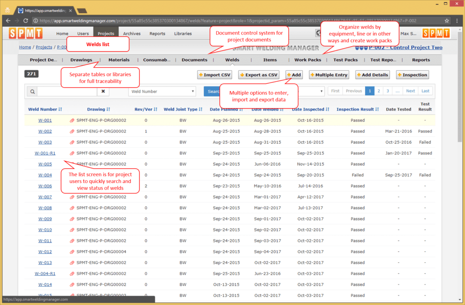Open weld W-005 link
Image resolution: width=465 pixels, height=305 pixels.
click(45, 164)
